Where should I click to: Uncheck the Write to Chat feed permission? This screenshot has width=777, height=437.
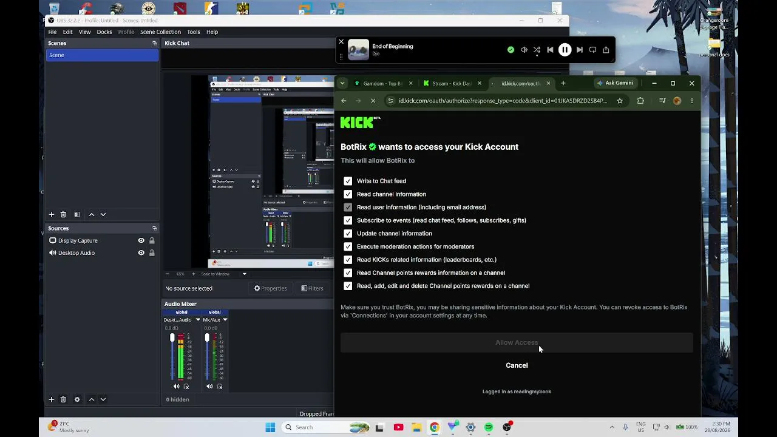point(348,181)
